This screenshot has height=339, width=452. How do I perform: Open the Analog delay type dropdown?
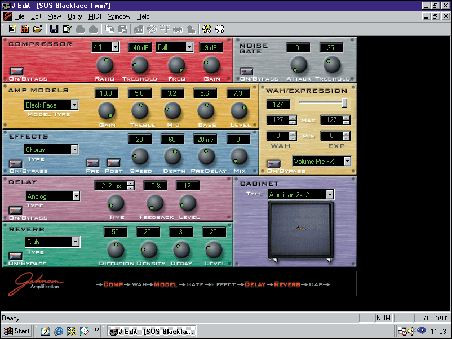pos(76,196)
